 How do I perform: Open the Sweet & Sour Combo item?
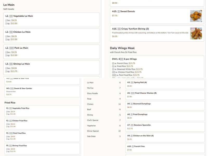[x=42, y=91]
